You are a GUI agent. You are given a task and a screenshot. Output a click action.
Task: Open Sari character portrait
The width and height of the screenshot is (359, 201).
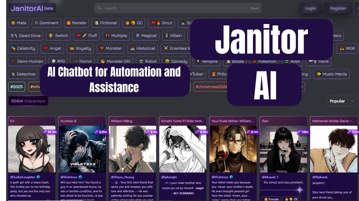point(284,149)
